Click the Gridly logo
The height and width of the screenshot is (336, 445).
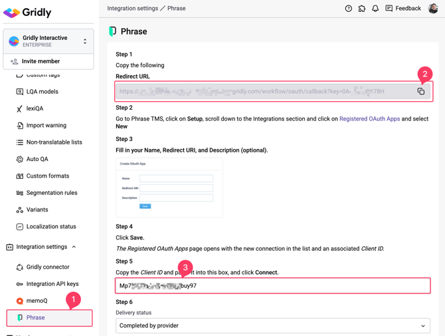[x=27, y=13]
